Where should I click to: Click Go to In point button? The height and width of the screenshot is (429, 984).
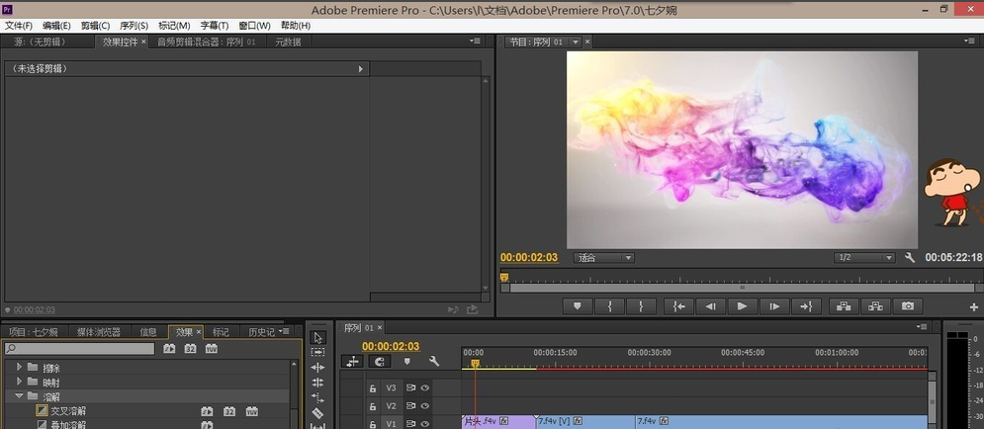pyautogui.click(x=678, y=306)
